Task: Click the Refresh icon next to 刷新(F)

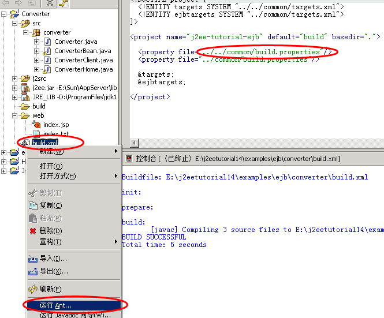Action: [33, 289]
